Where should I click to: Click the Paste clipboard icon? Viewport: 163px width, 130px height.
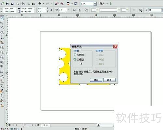(x=34, y=4)
